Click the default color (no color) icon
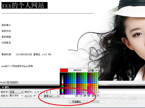Screen dimensions: 145x108 pyautogui.click(x=89, y=70)
